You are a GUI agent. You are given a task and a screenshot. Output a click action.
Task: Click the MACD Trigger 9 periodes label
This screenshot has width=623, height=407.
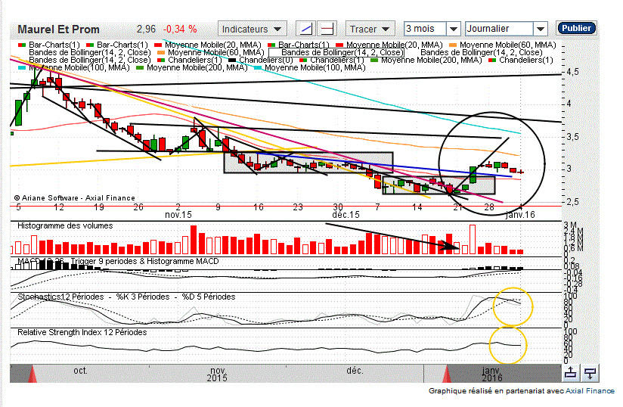[x=118, y=261]
